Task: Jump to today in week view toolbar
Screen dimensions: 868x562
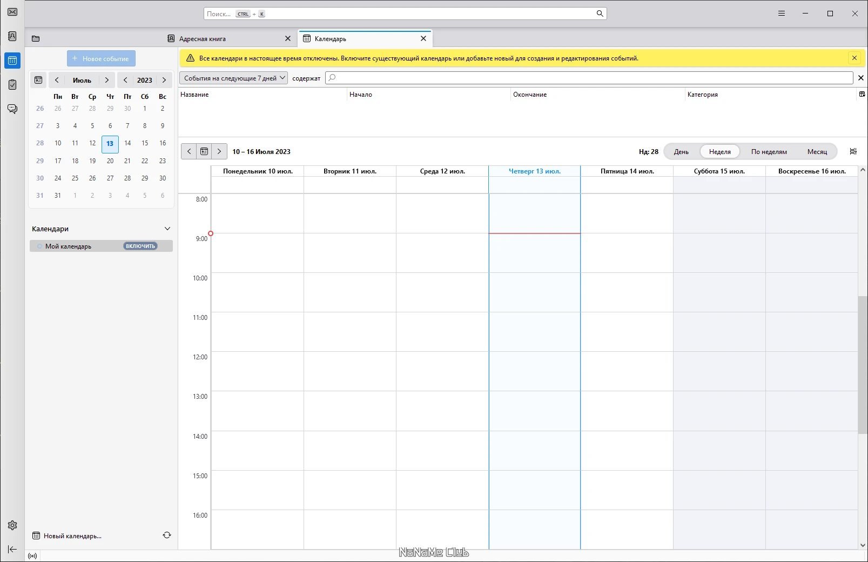Action: pos(204,151)
